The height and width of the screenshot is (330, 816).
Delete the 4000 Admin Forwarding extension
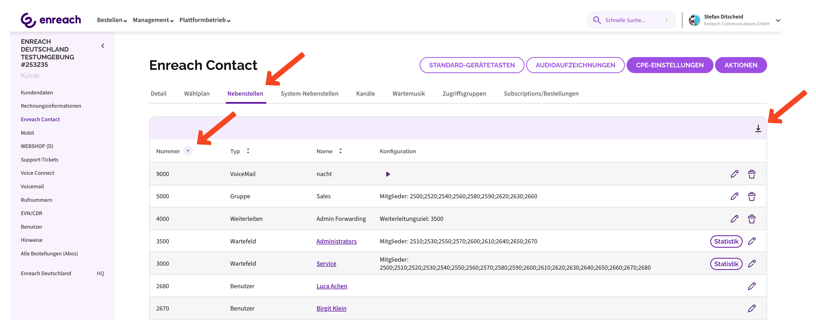751,219
